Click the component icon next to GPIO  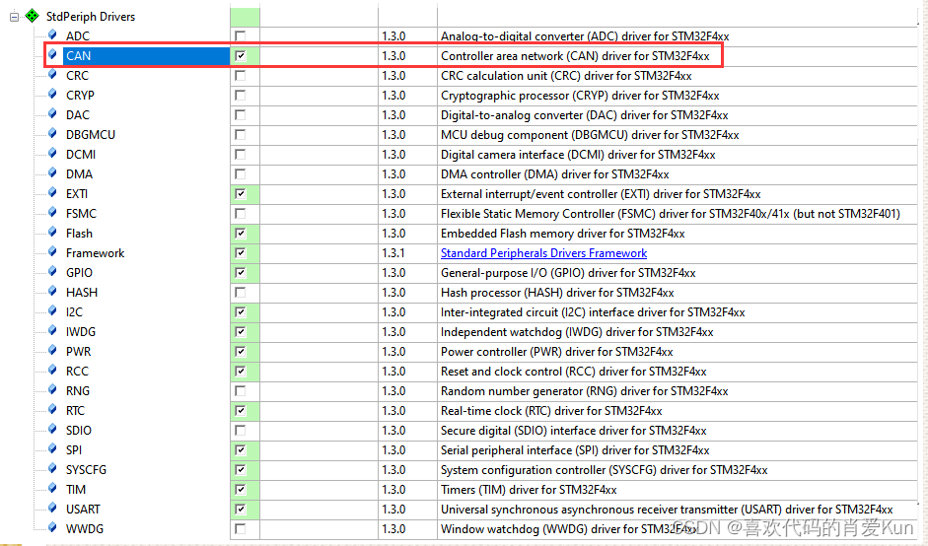coord(53,272)
